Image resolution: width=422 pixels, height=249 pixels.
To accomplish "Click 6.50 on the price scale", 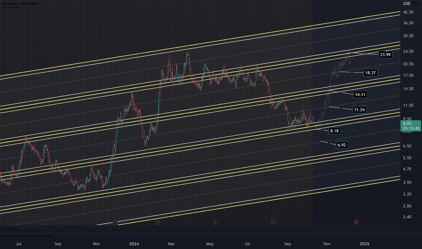I will 407,146.
